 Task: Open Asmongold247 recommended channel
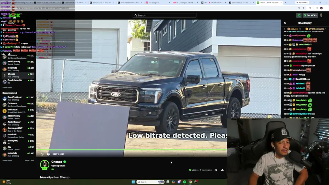tap(18, 129)
